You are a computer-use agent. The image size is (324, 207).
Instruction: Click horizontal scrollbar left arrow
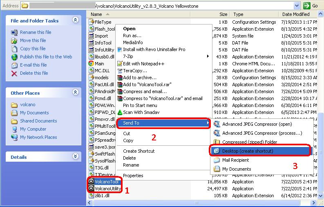click(x=89, y=203)
